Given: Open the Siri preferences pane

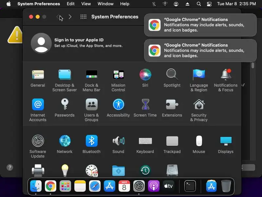Looking at the screenshot, I should coord(145,78).
